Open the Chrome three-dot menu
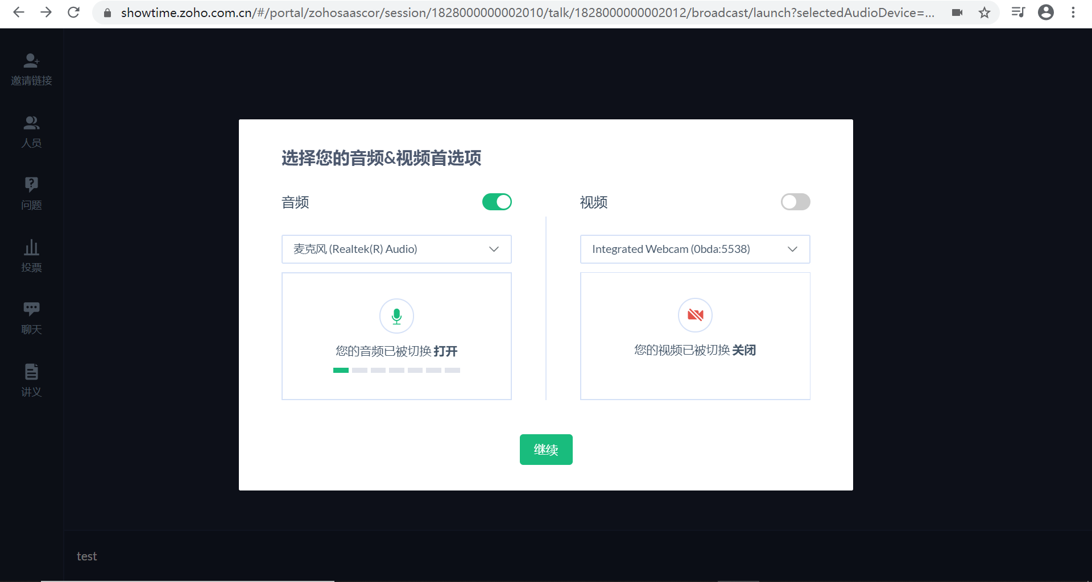Screen dimensions: 1092x582 pyautogui.click(x=1074, y=12)
